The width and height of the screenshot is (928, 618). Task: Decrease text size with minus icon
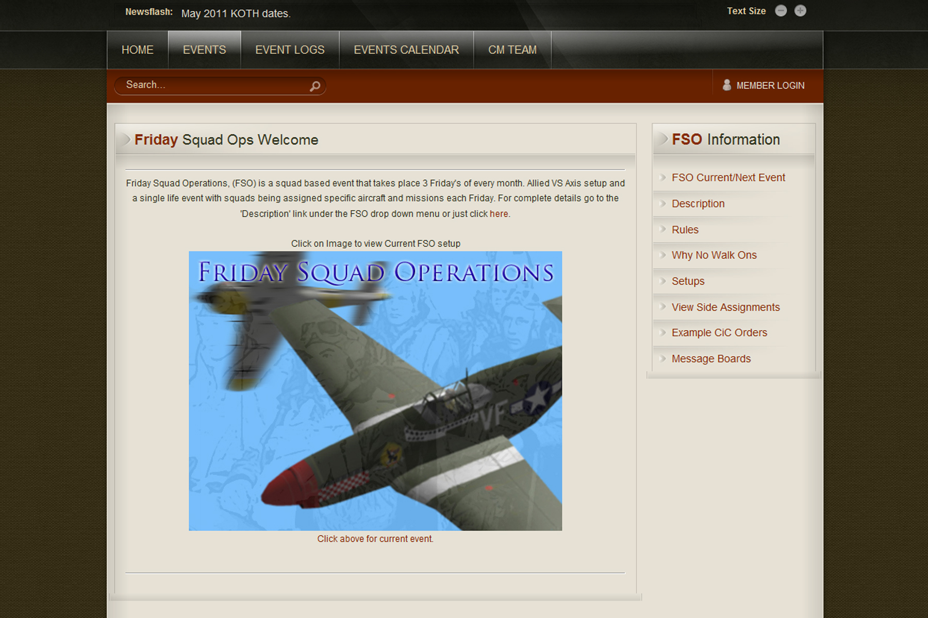click(x=781, y=11)
